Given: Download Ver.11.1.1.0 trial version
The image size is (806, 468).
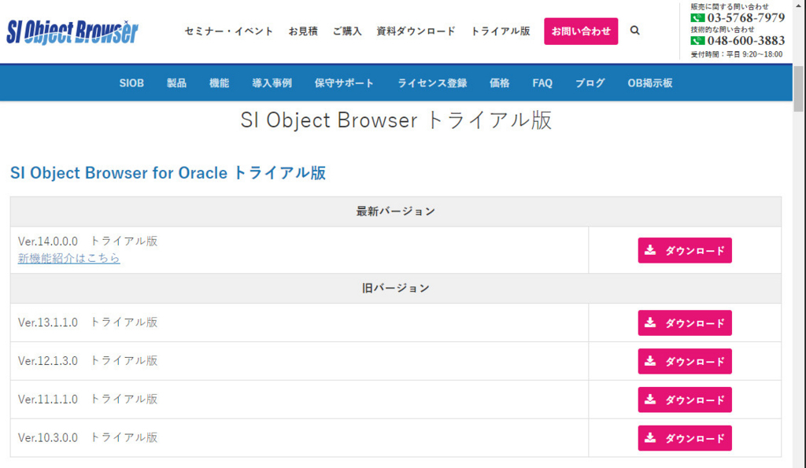Looking at the screenshot, I should click(x=685, y=400).
